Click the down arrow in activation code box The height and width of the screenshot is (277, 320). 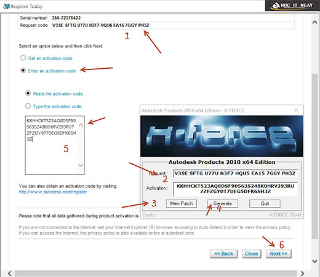[81, 165]
